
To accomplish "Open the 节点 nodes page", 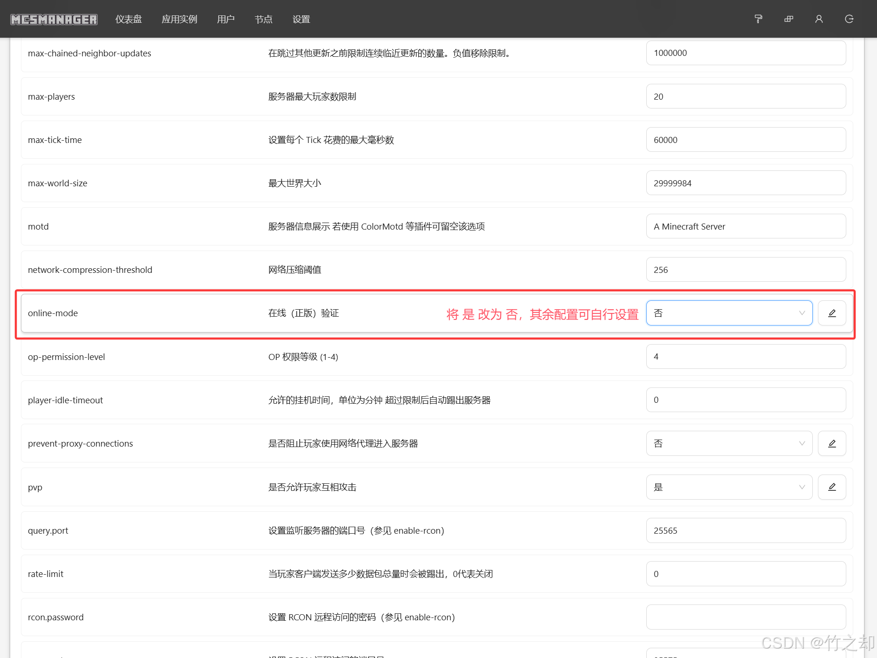I will [x=263, y=19].
